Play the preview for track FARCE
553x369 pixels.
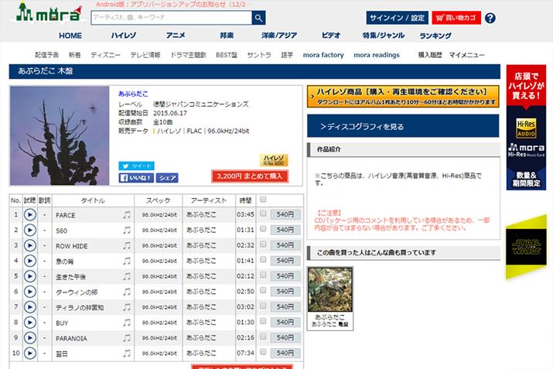30,214
